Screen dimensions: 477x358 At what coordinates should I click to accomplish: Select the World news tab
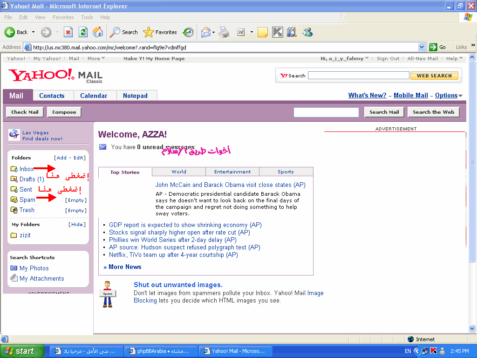coord(179,172)
